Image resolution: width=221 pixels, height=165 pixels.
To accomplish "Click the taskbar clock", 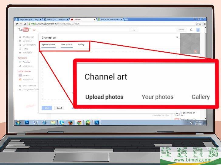I will (198, 123).
